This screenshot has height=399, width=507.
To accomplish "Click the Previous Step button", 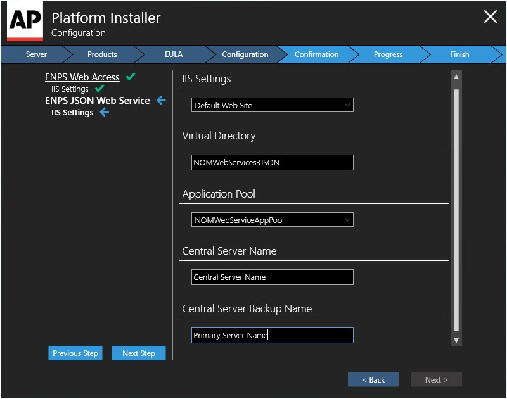I will point(75,353).
